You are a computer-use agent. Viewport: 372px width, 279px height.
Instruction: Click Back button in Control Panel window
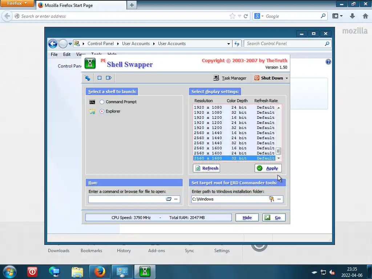pyautogui.click(x=53, y=44)
